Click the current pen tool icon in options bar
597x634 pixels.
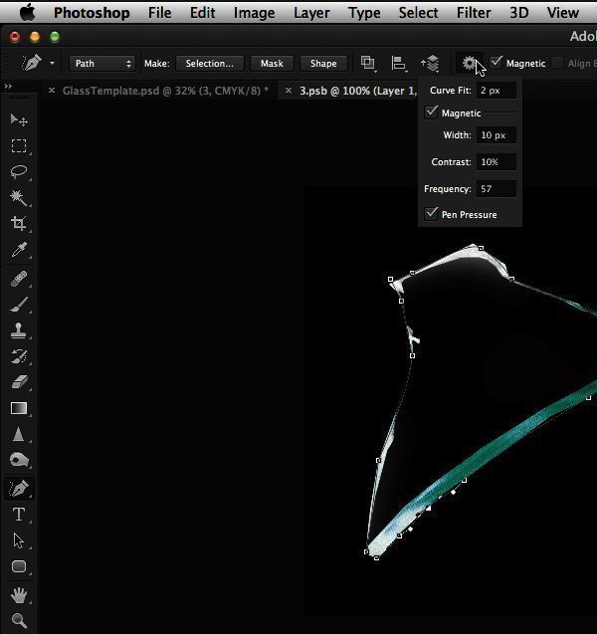click(x=32, y=63)
